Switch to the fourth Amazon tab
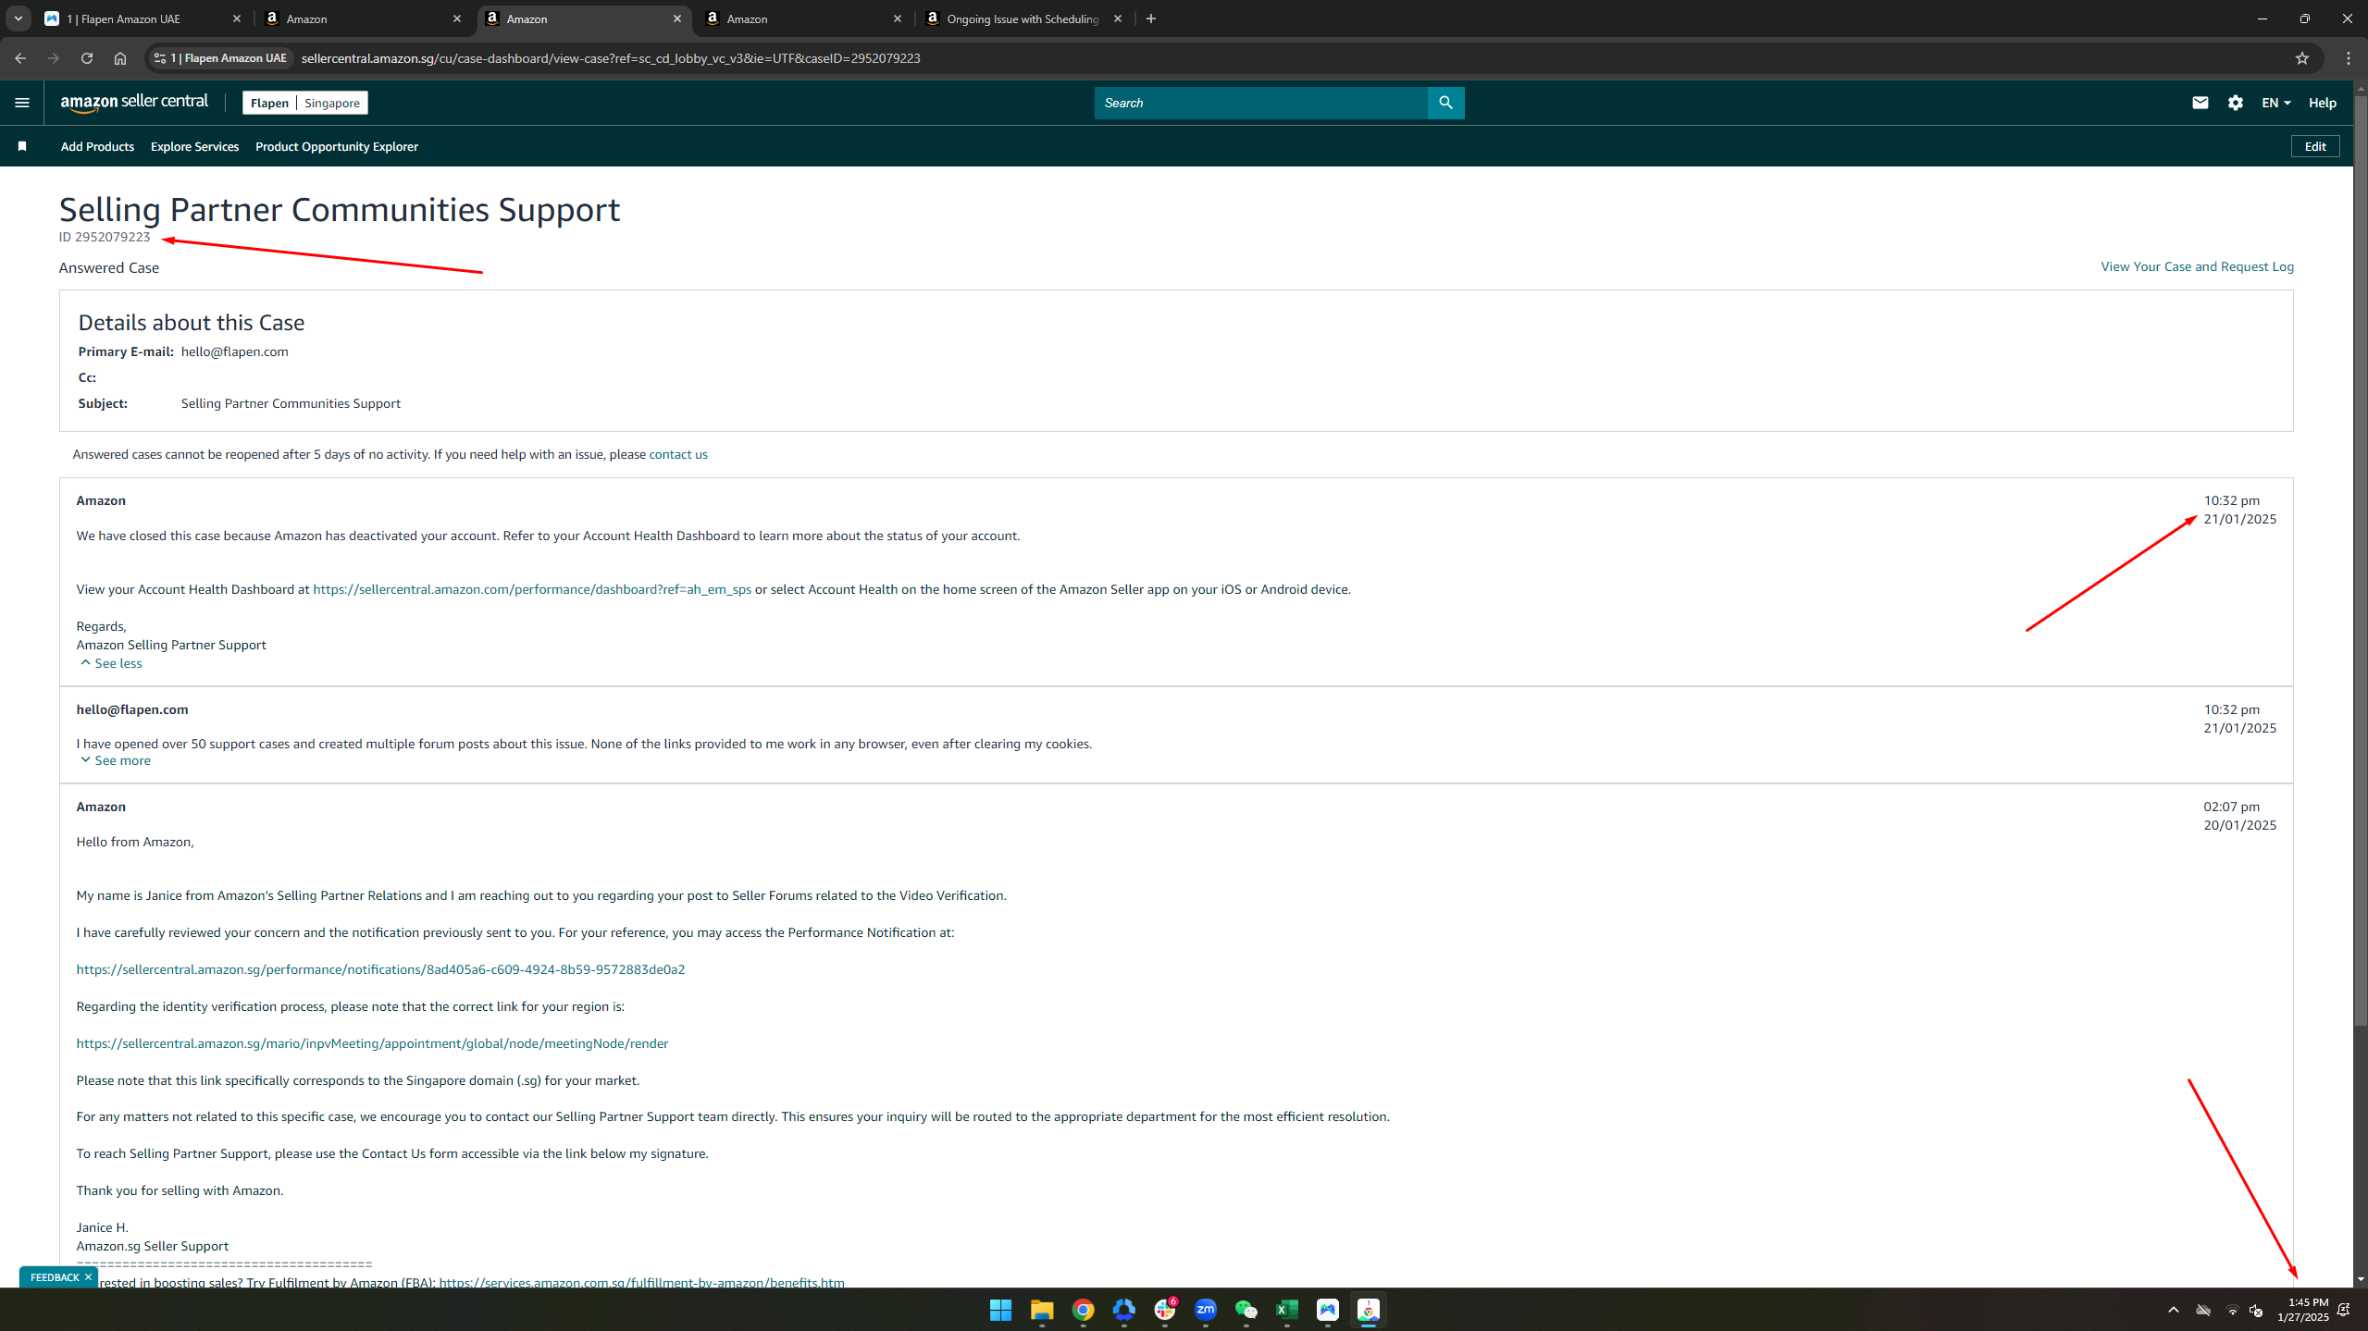The image size is (2368, 1331). (x=804, y=18)
